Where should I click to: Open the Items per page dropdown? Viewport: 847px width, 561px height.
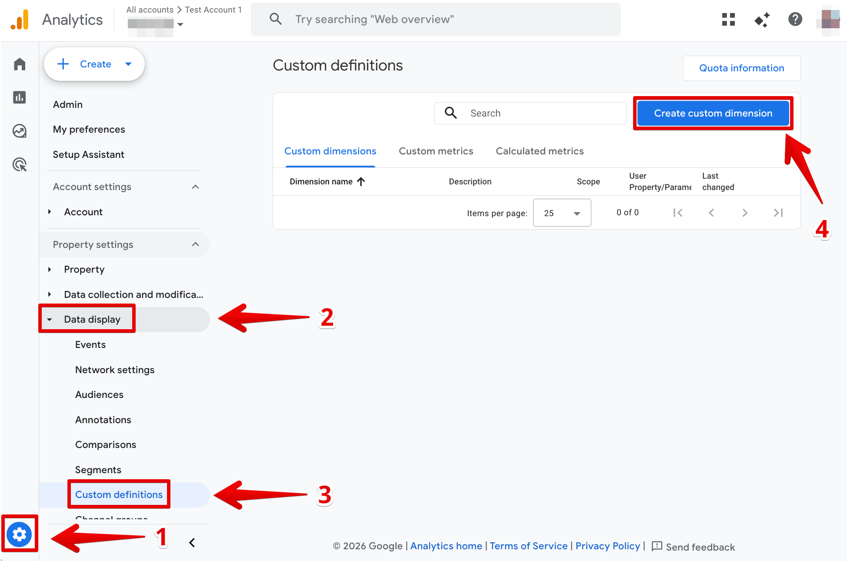click(562, 213)
